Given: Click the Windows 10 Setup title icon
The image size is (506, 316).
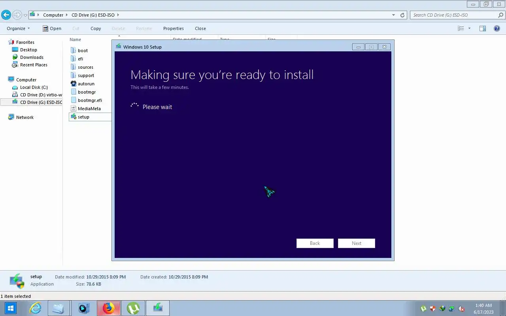Looking at the screenshot, I should tap(118, 47).
